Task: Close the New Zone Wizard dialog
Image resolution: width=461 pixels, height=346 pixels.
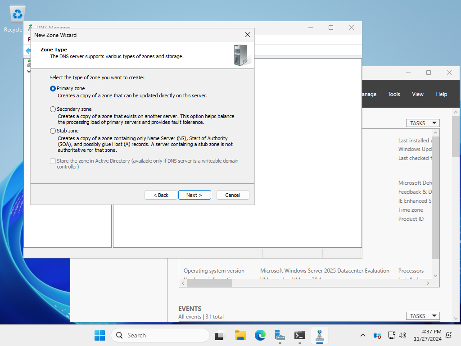Action: [248, 35]
